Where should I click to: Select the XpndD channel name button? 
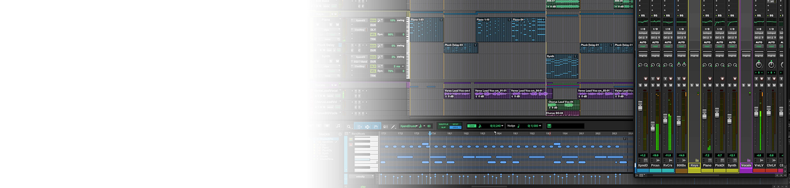pos(642,165)
